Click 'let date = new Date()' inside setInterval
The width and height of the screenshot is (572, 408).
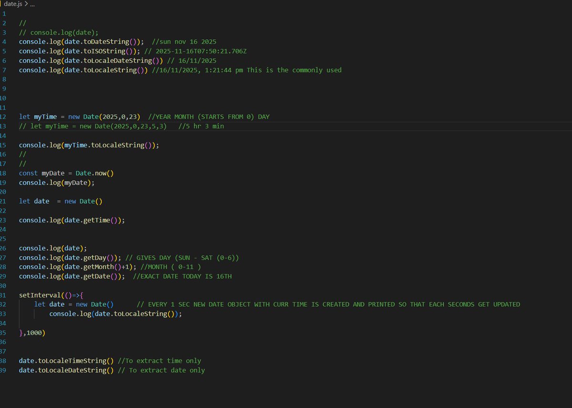coord(74,304)
